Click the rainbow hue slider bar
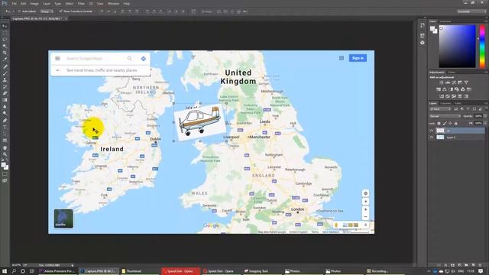This screenshot has width=489, height=275. [x=482, y=46]
